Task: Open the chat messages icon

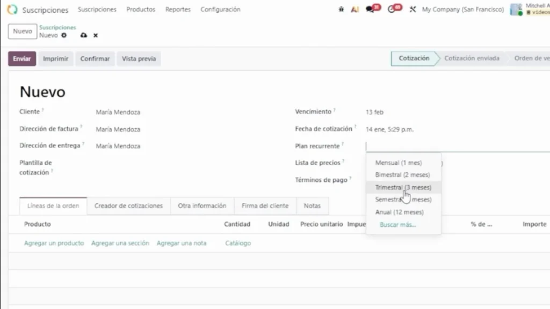Action: click(x=370, y=10)
